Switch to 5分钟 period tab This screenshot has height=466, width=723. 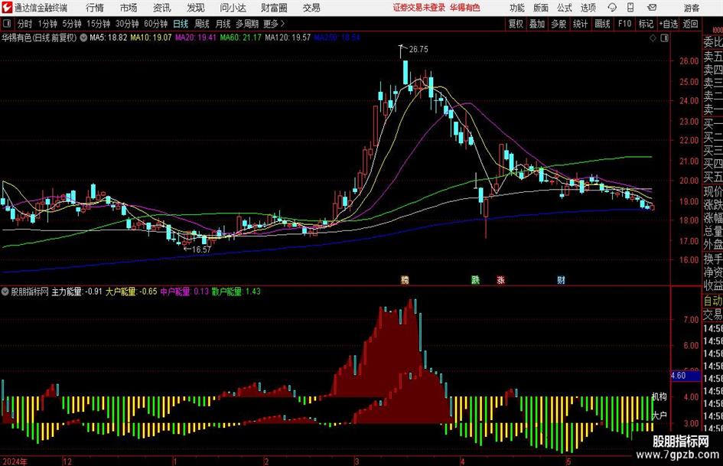[x=71, y=24]
